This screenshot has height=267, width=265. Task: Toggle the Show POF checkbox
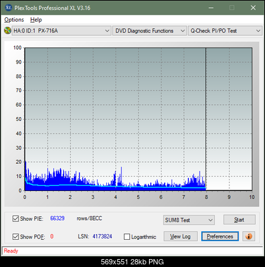click(16, 237)
